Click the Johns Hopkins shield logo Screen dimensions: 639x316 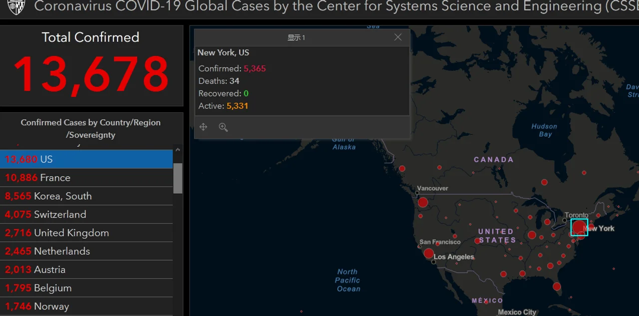pyautogui.click(x=16, y=6)
